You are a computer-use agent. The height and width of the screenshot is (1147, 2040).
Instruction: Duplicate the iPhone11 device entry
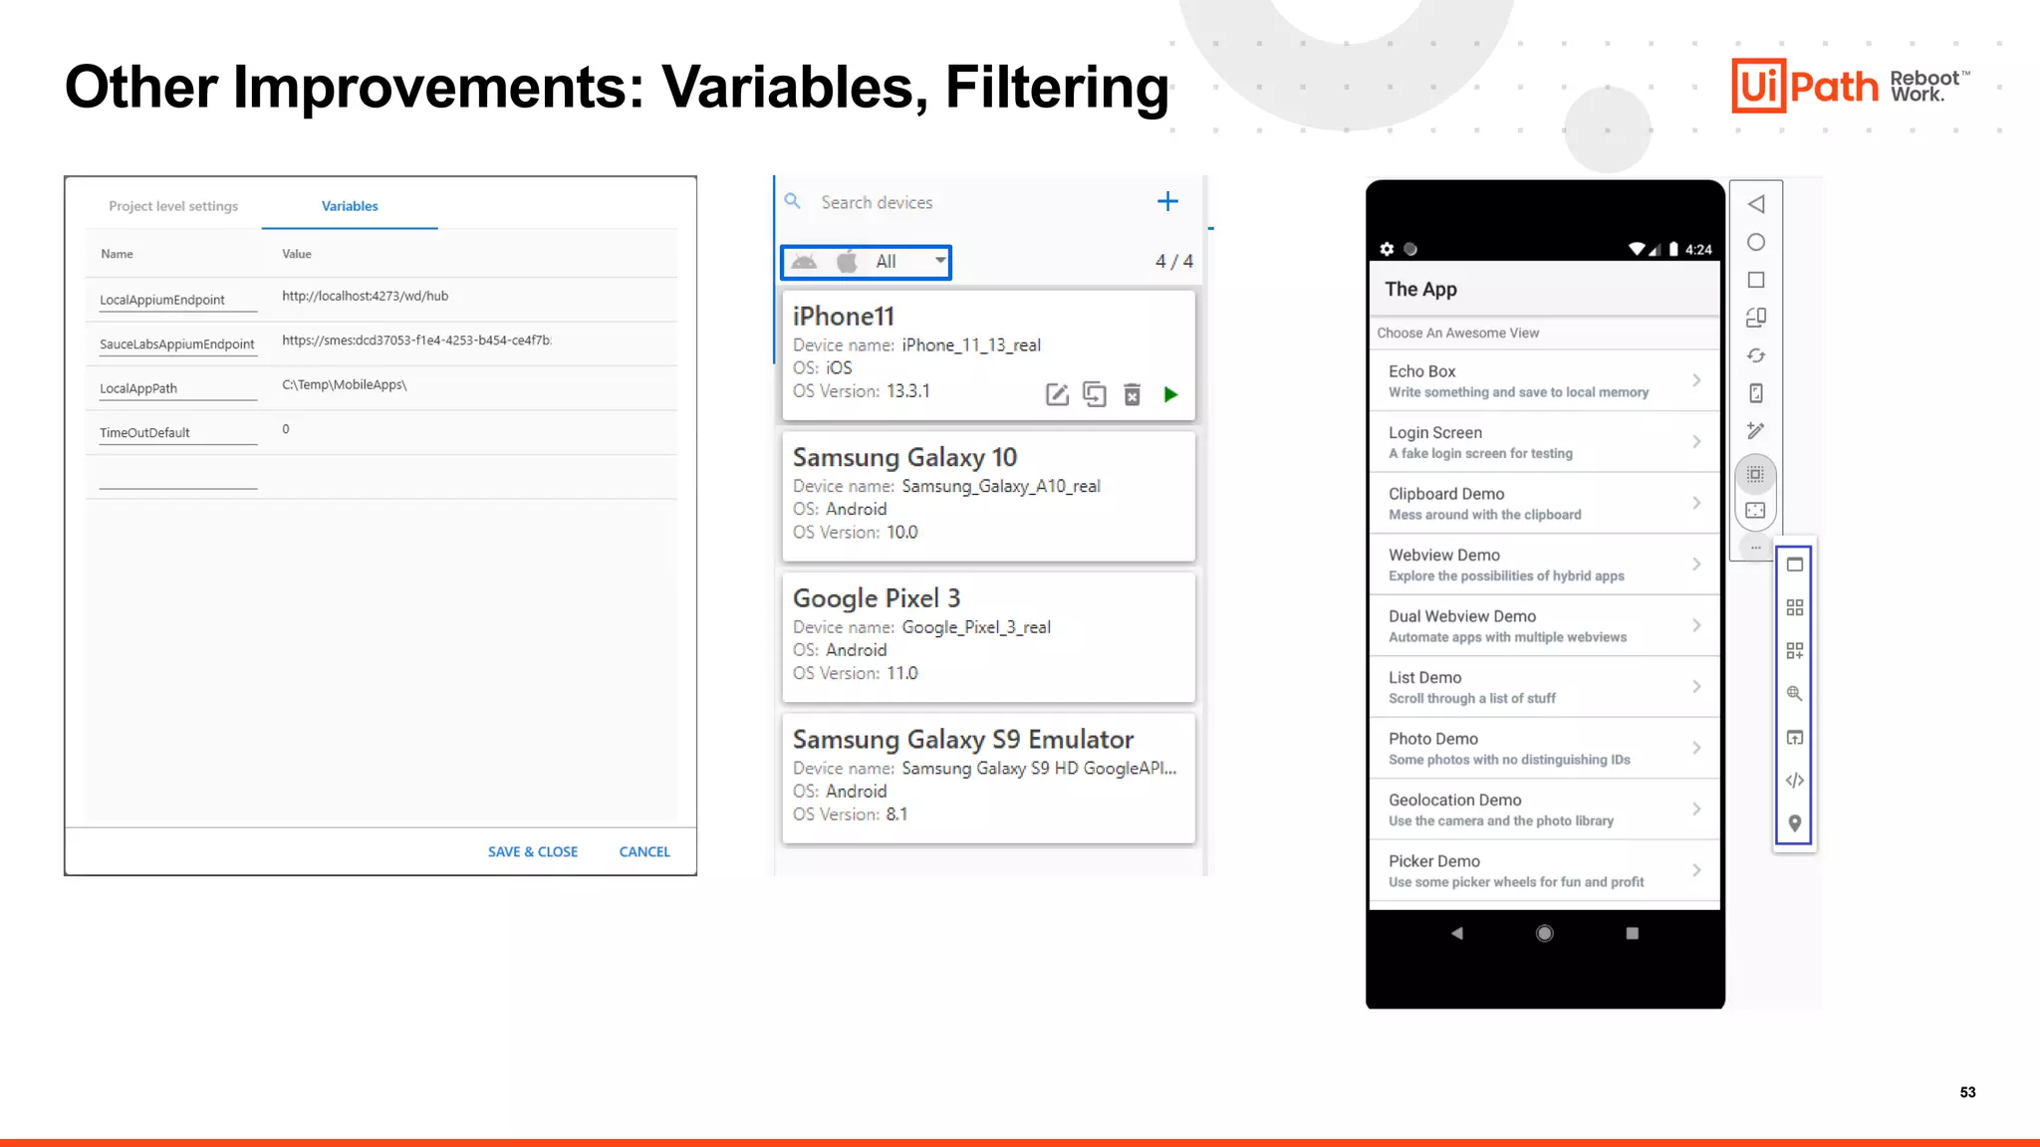point(1095,395)
